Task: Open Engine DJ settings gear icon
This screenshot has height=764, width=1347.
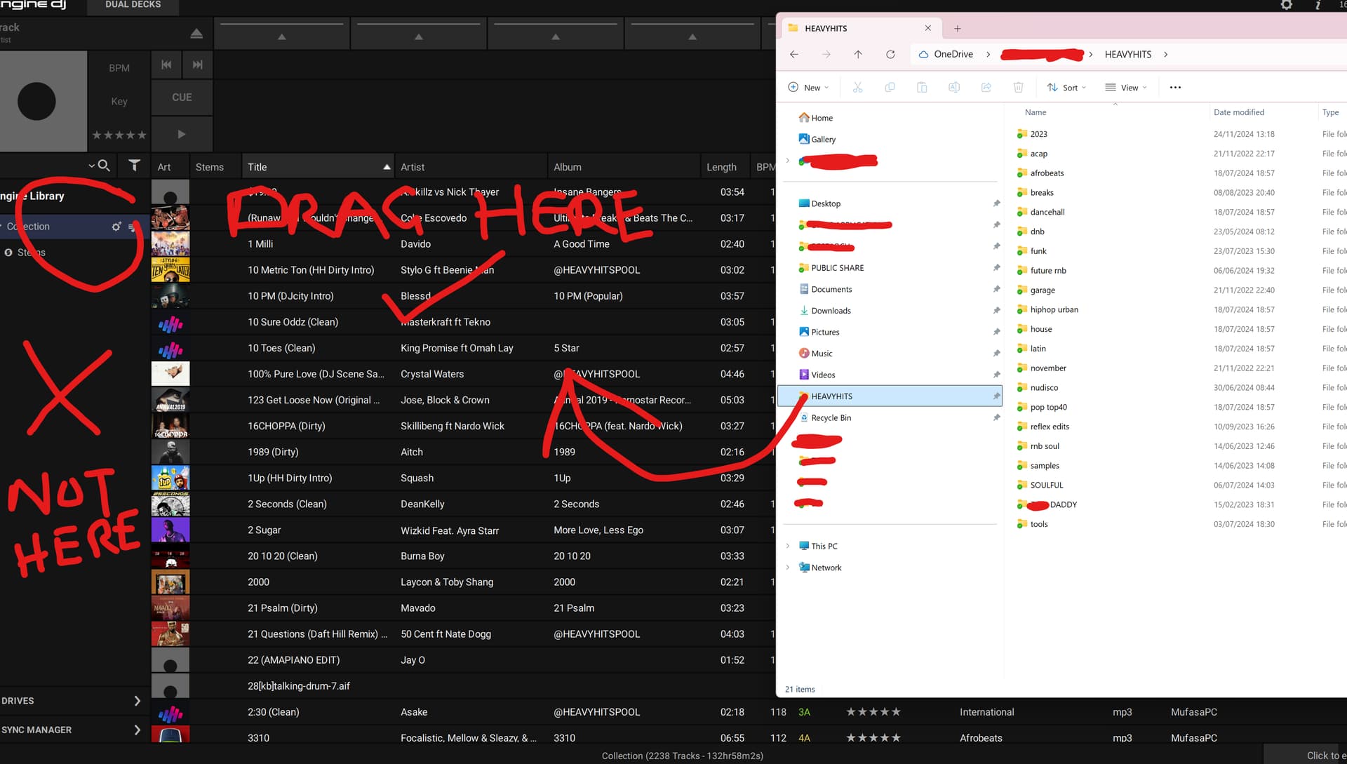Action: [x=1286, y=5]
